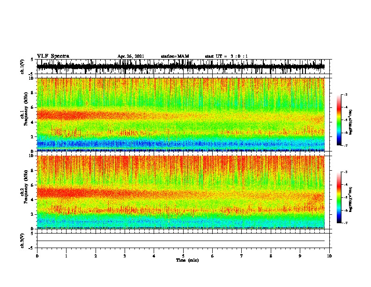Click the ch.2 spectrogram color scale bar
The height and width of the screenshot is (287, 371).
tap(339, 197)
